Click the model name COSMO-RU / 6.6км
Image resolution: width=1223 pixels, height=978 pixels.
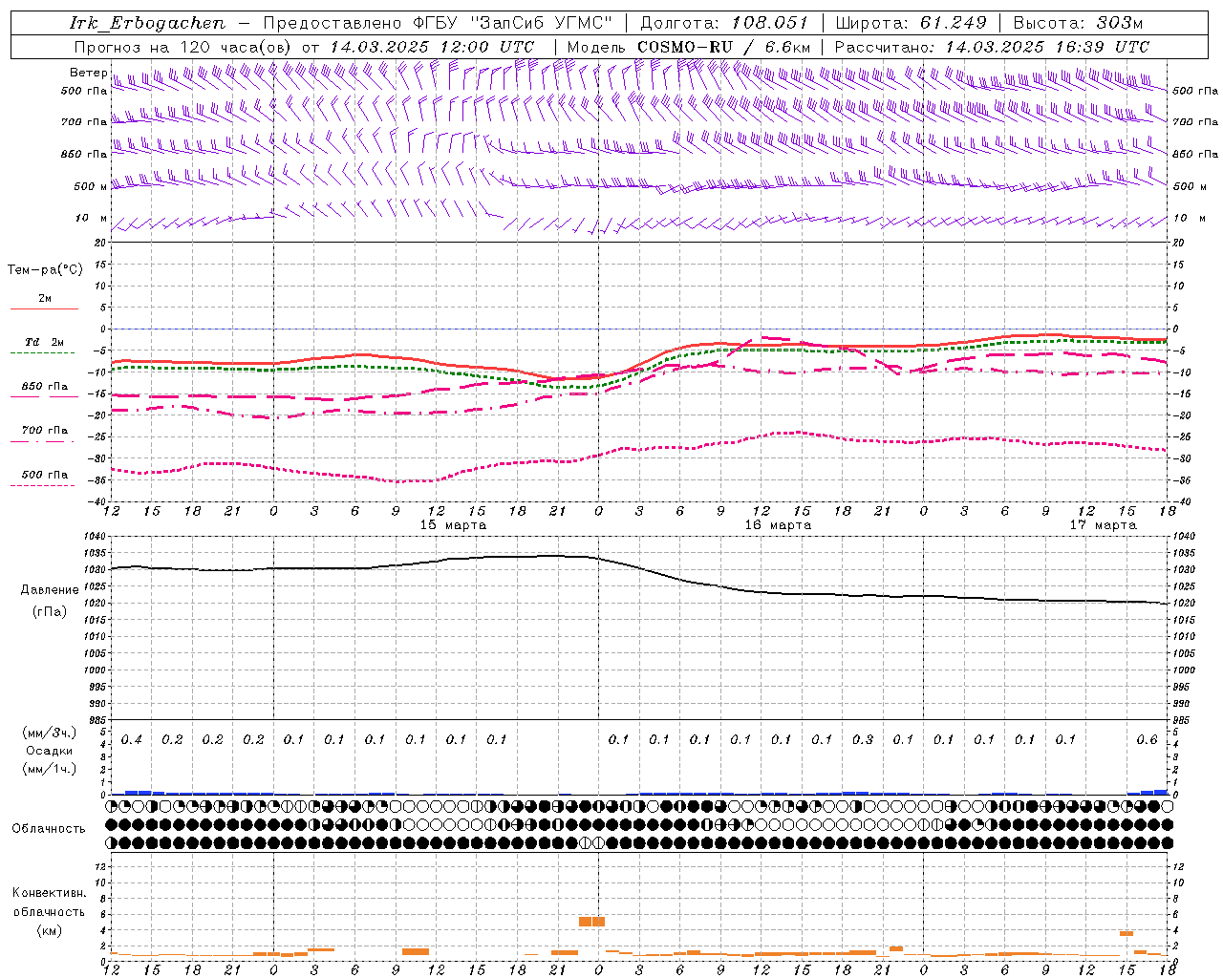coord(724,47)
